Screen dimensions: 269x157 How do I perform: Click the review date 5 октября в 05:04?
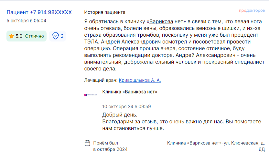pyautogui.click(x=27, y=21)
